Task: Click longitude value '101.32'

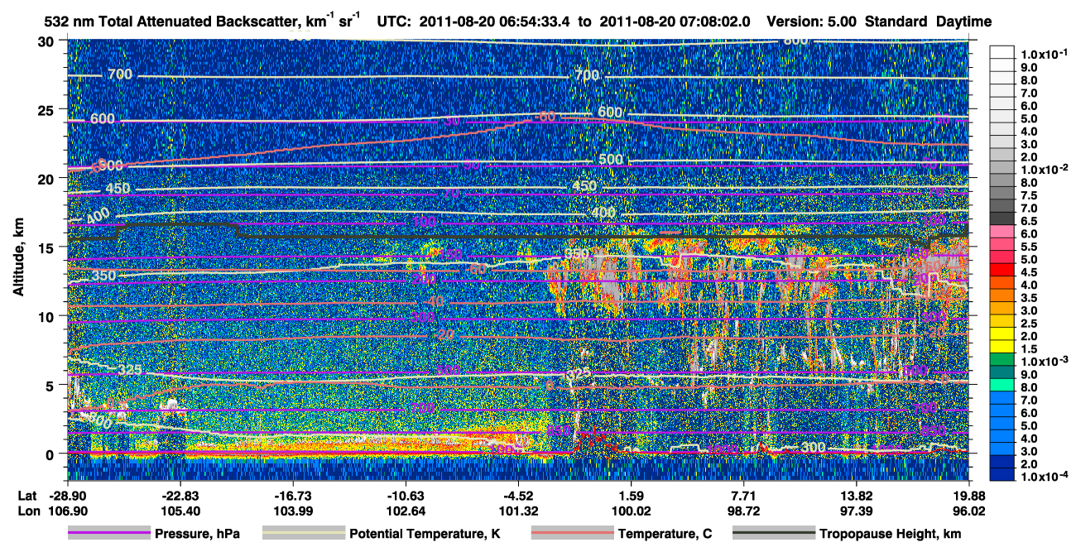Action: pos(518,511)
